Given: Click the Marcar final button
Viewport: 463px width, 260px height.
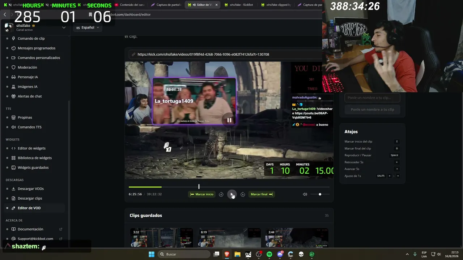Looking at the screenshot, I should (262, 194).
